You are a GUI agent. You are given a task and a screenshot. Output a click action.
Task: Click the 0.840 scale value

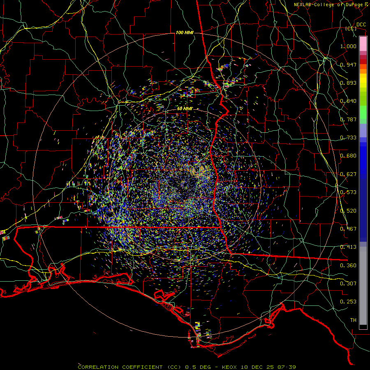pyautogui.click(x=348, y=101)
